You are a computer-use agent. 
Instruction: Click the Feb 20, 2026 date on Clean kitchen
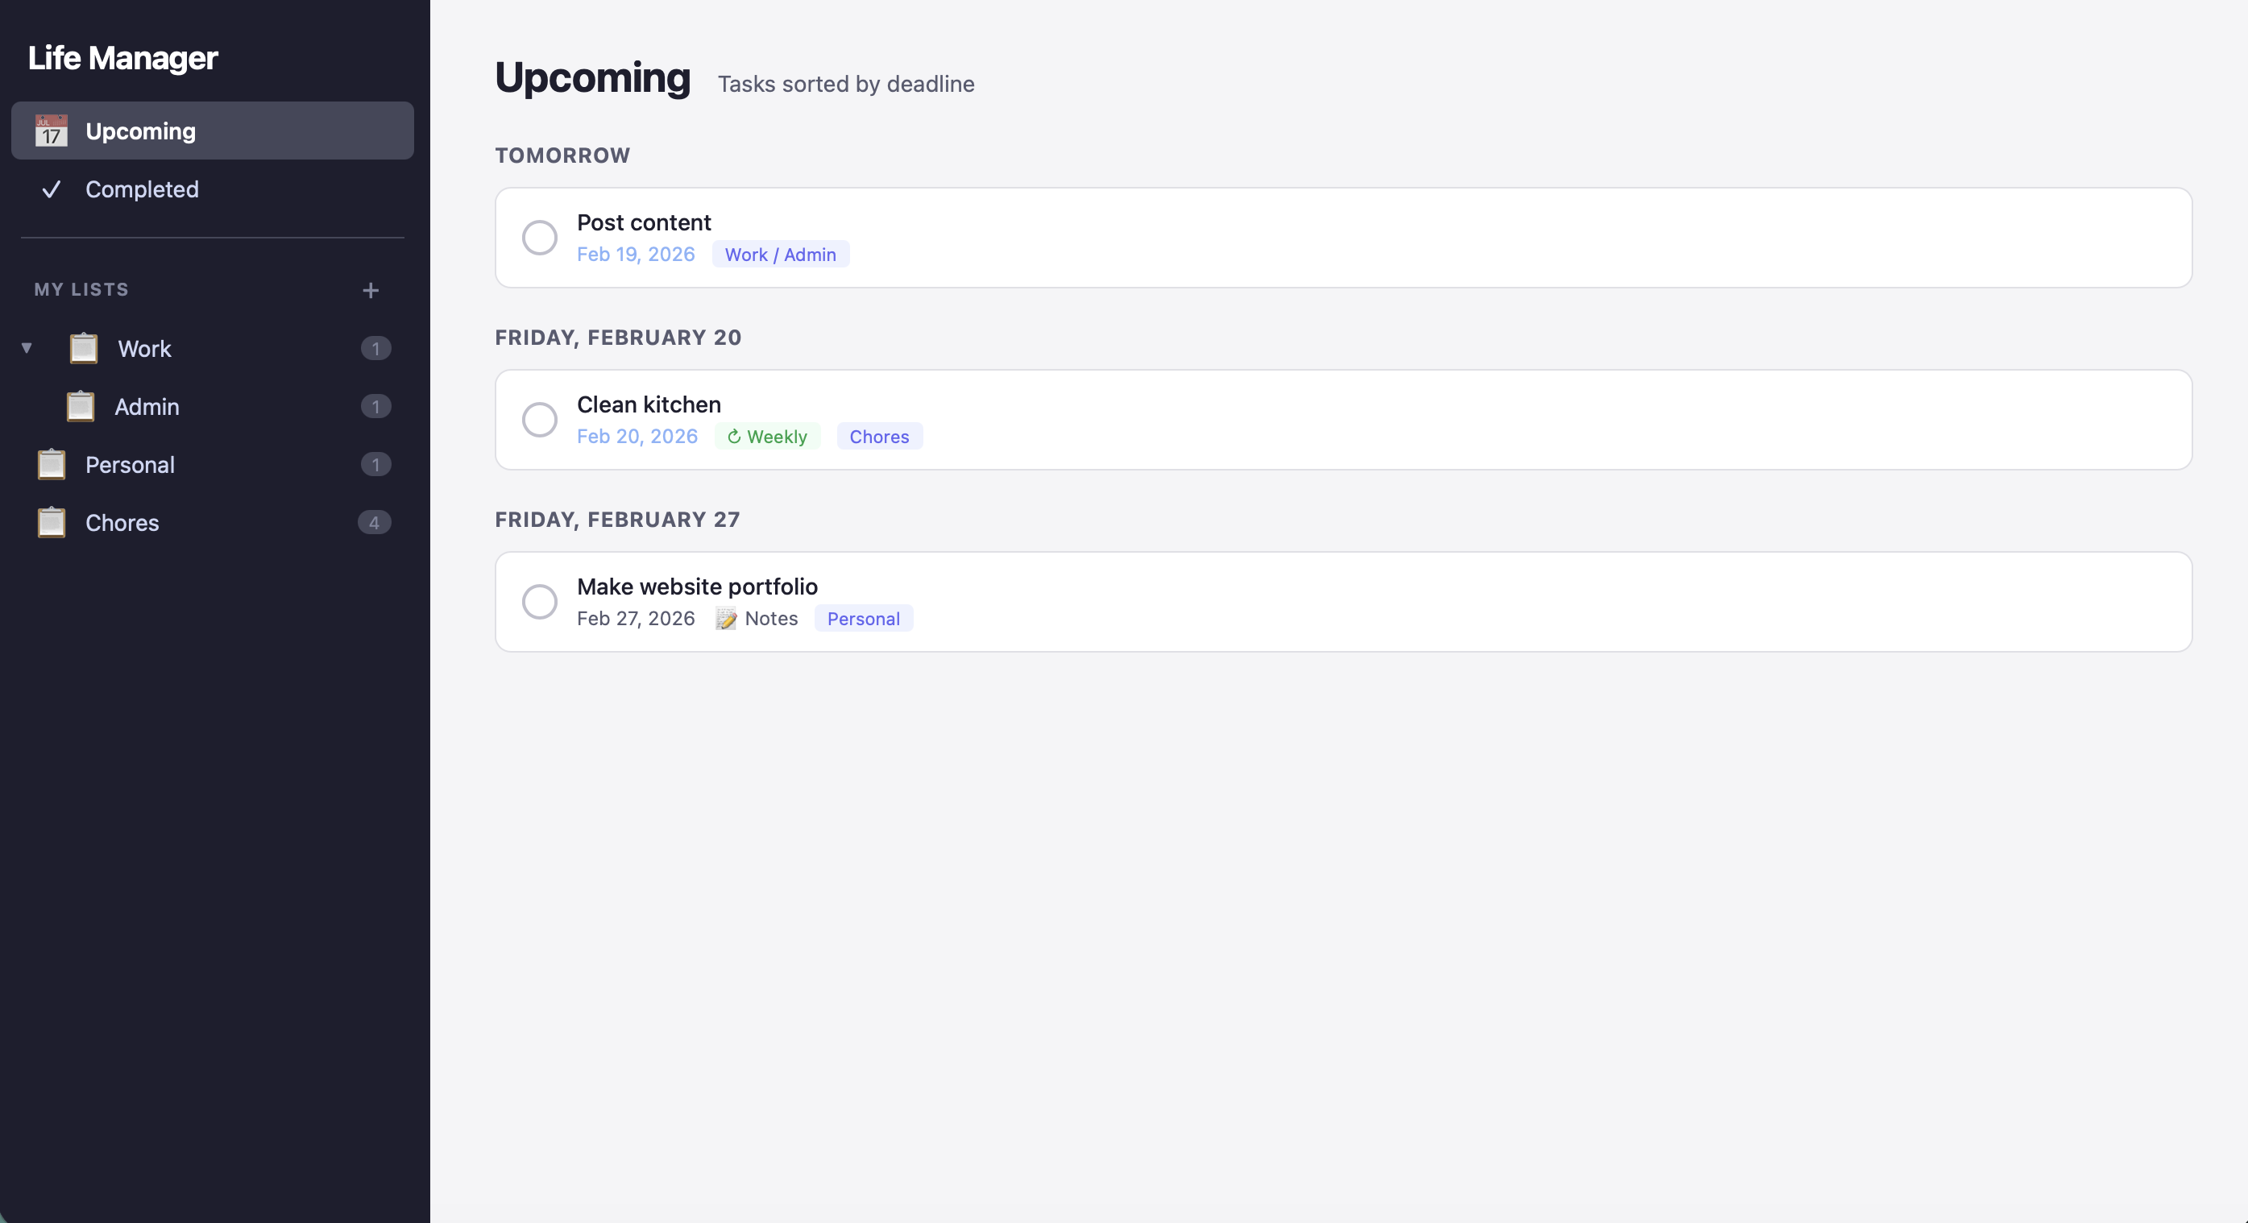637,436
